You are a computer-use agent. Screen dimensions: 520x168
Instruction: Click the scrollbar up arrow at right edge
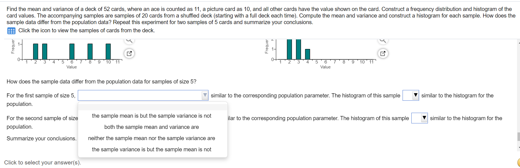coord(519,43)
